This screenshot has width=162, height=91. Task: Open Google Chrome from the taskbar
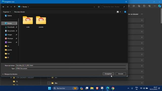click(113, 88)
